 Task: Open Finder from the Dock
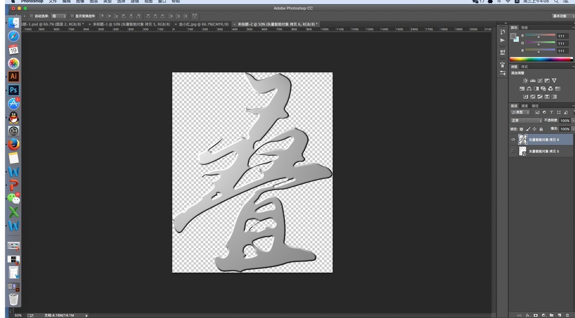(x=14, y=22)
